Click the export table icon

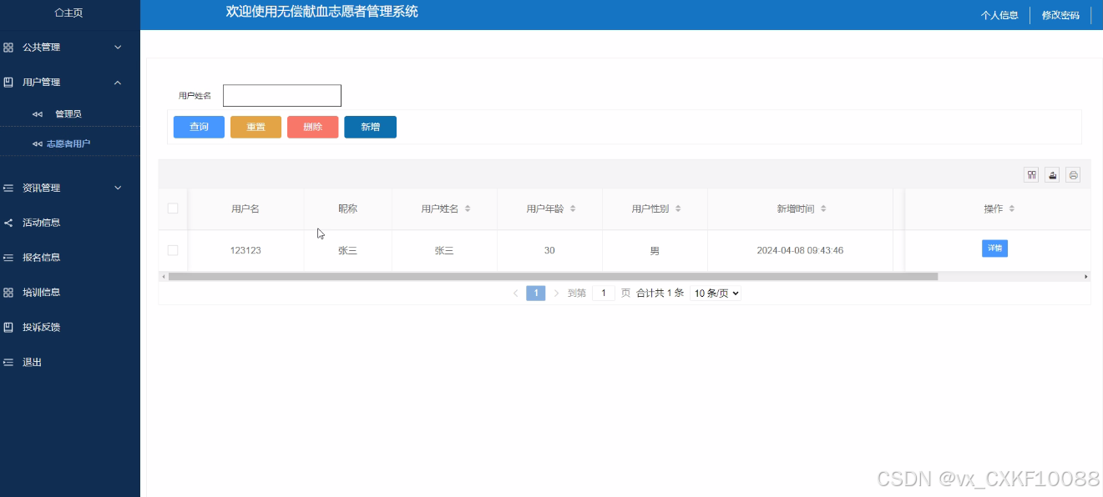(1053, 175)
